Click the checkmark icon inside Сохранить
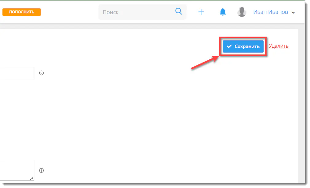This screenshot has height=188, width=310. point(229,46)
